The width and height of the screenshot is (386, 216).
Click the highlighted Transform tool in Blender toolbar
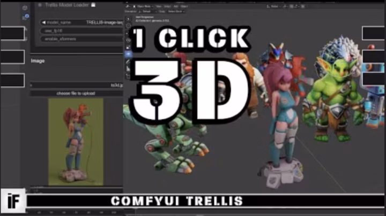pos(128,54)
